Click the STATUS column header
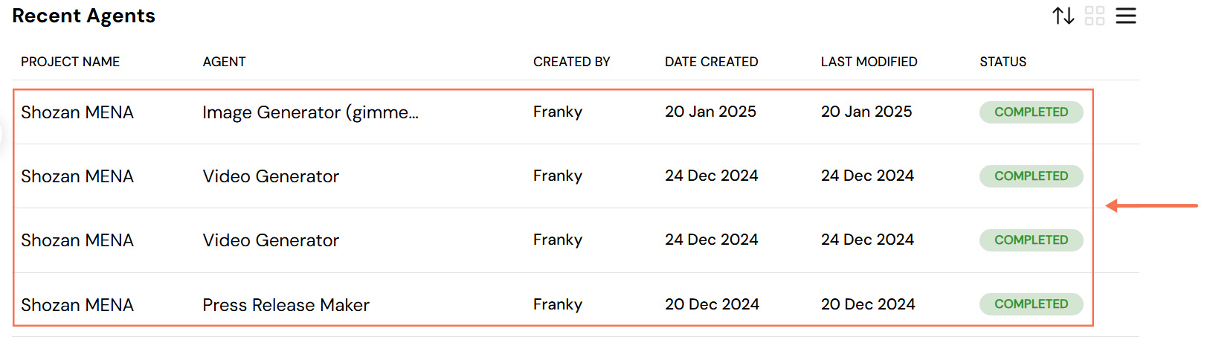The image size is (1213, 340). tap(1003, 62)
